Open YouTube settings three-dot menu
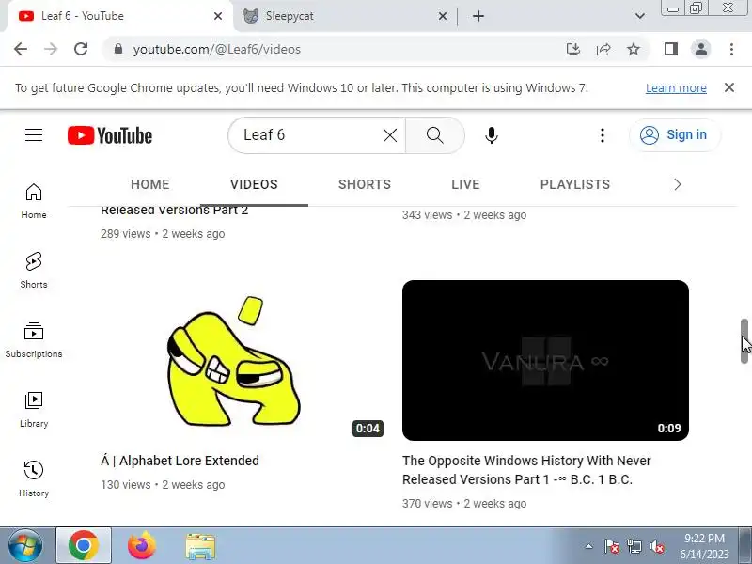The height and width of the screenshot is (564, 752). pos(603,135)
